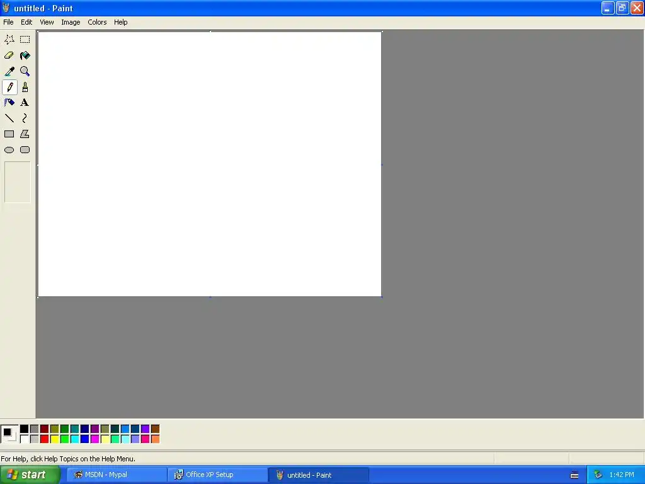The height and width of the screenshot is (484, 645).
Task: Click the untitled - Paint taskbar button
Action: pos(318,475)
